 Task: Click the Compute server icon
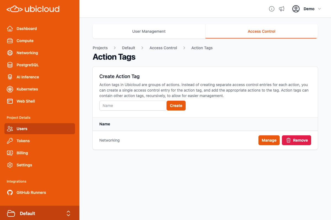[x=10, y=41]
